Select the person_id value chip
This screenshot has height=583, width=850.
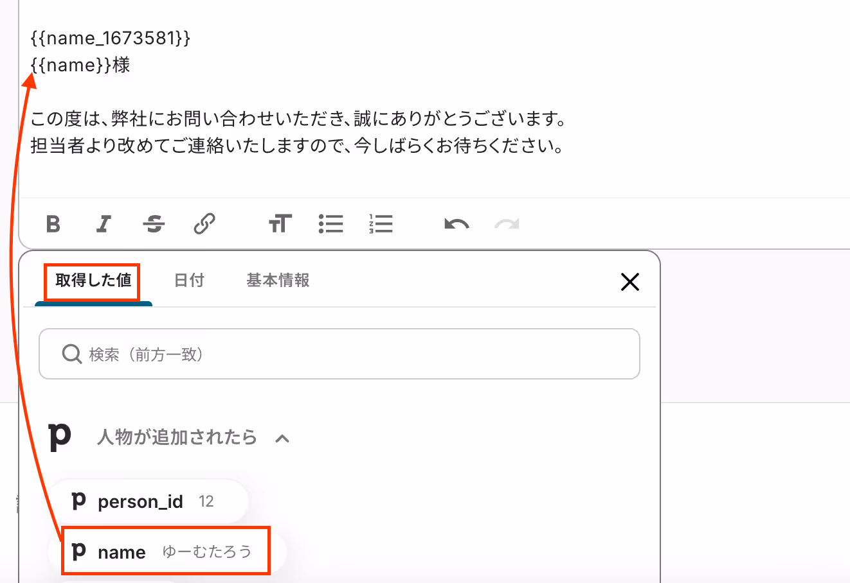[x=149, y=501]
